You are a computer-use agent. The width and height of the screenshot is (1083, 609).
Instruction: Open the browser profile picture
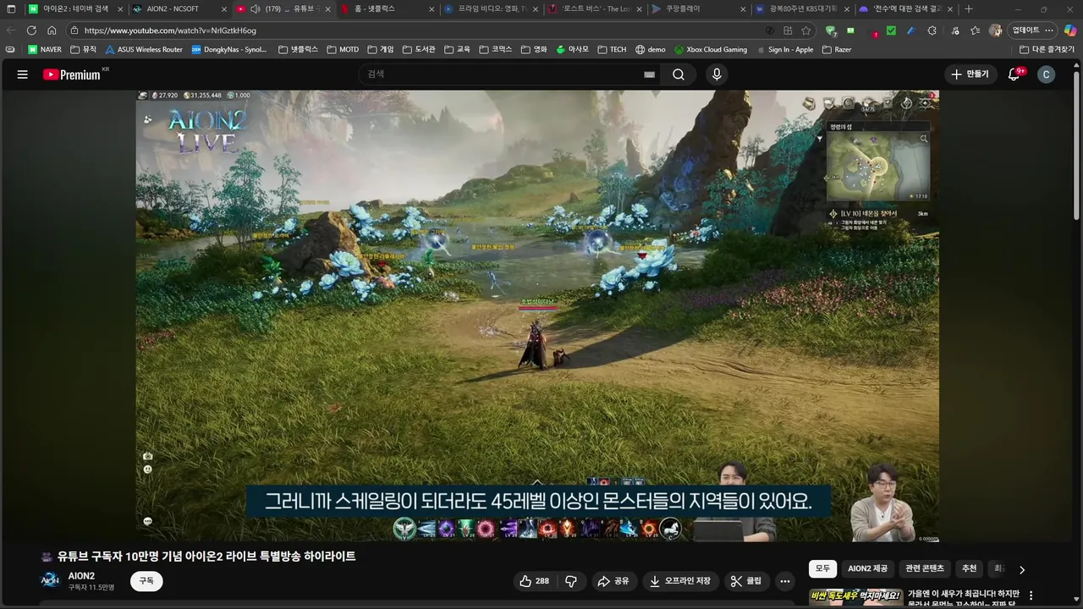[x=996, y=30]
